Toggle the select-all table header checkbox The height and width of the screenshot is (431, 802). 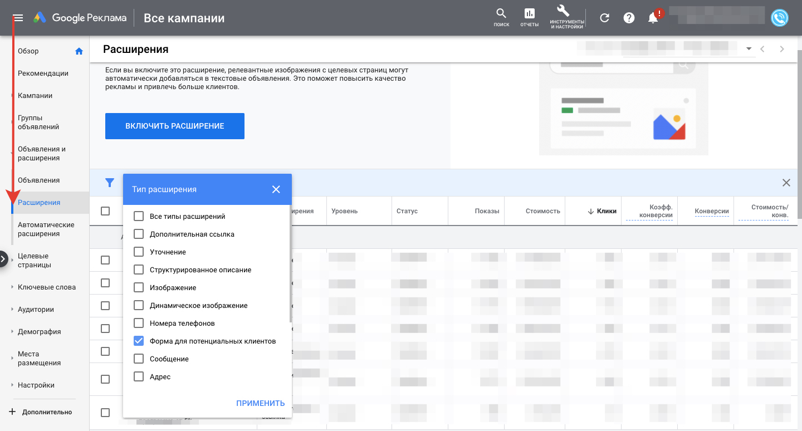105,211
